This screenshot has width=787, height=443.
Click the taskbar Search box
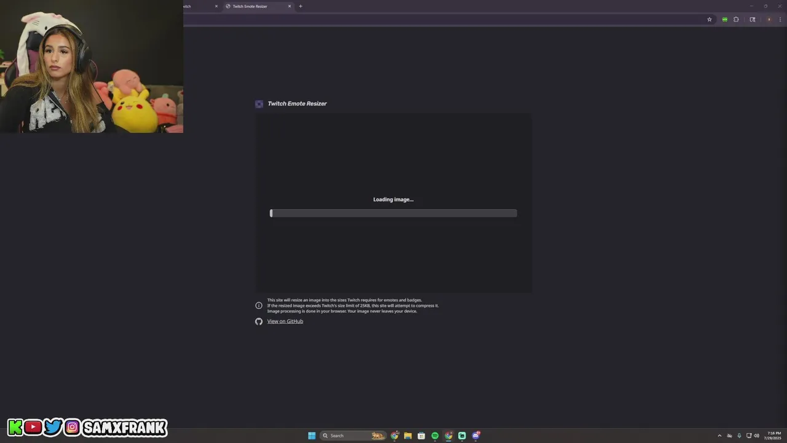coord(354,436)
